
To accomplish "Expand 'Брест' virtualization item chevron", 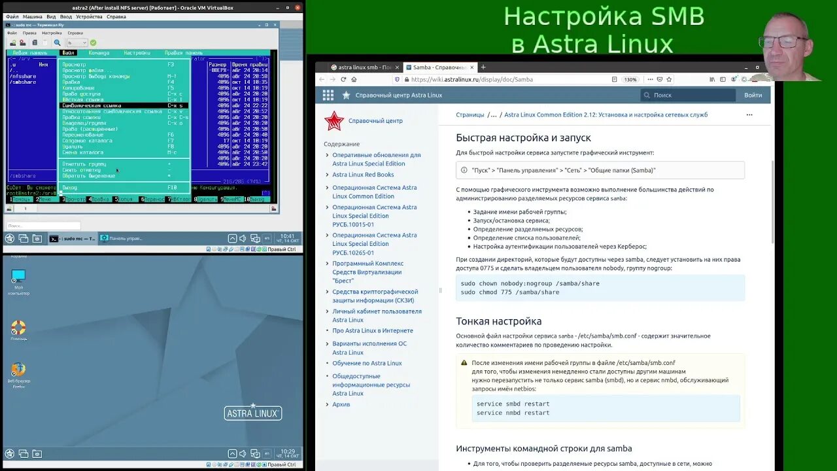I will (327, 264).
